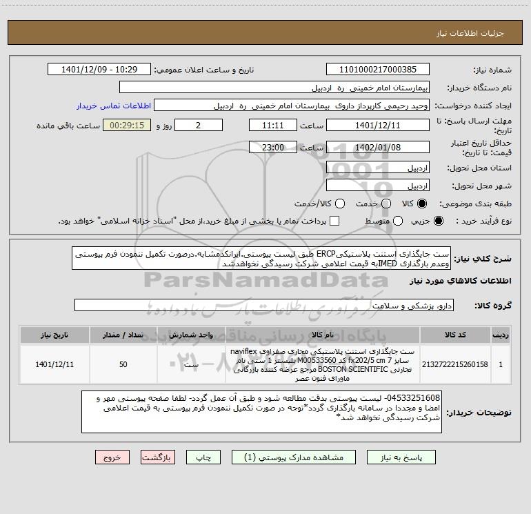The width and height of the screenshot is (531, 514).
Task: Click the نام کالا column header
Action: (x=323, y=335)
